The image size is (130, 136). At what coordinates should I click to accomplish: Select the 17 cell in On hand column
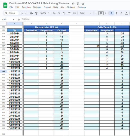(61, 33)
